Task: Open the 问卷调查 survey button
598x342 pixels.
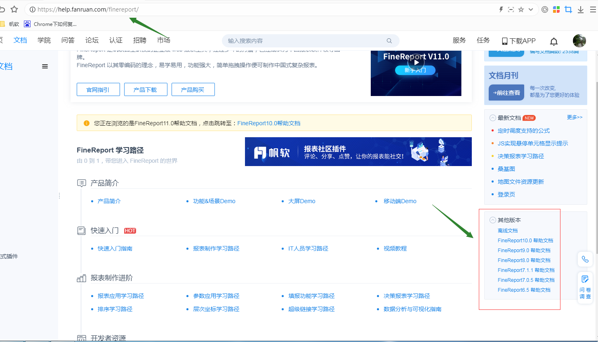Action: tap(585, 288)
